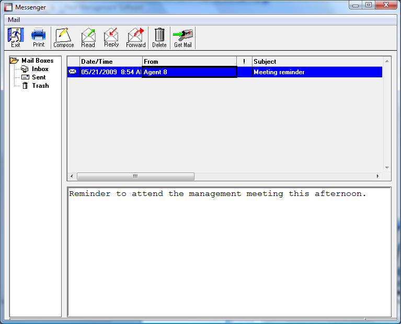Sort by Date/Time column header
Image resolution: width=401 pixels, height=324 pixels.
coord(111,62)
